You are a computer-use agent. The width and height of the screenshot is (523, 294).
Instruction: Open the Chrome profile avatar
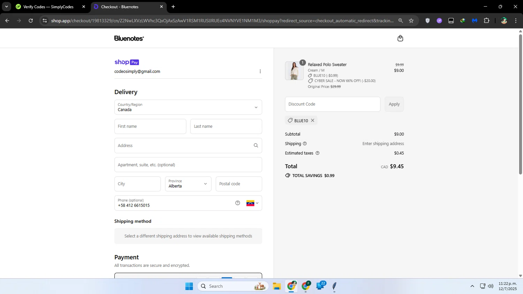click(504, 21)
